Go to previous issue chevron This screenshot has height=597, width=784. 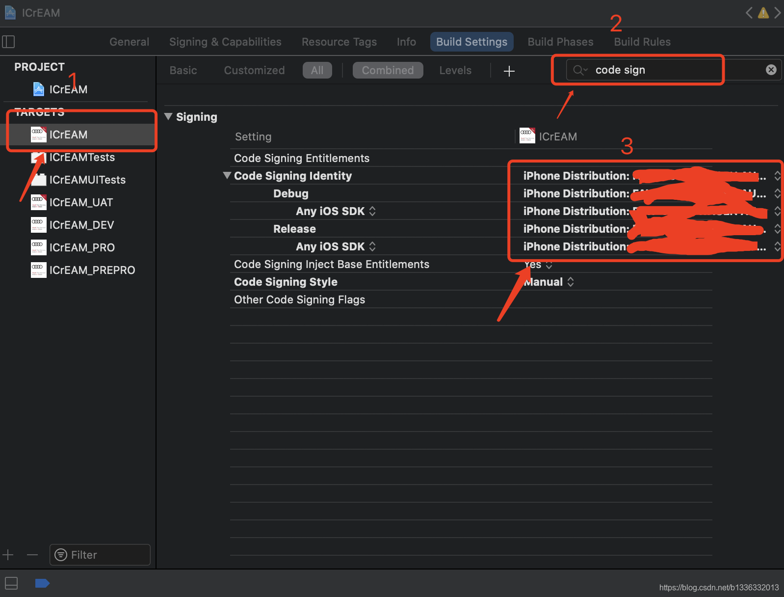[x=749, y=13]
